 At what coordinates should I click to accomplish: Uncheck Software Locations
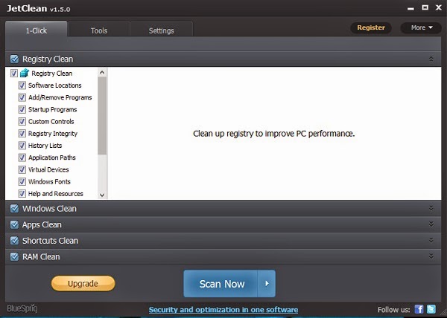coord(22,85)
